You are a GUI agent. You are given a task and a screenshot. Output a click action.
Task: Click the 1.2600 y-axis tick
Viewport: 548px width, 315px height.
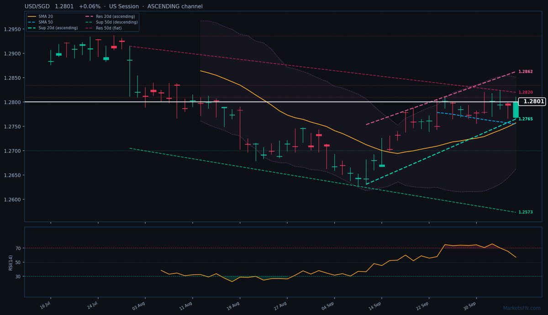[12, 199]
